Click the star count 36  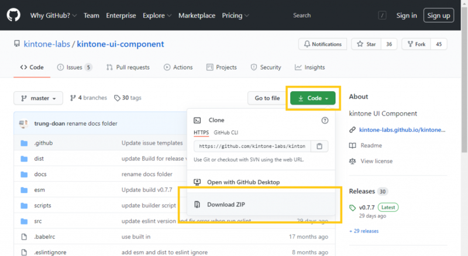(389, 44)
